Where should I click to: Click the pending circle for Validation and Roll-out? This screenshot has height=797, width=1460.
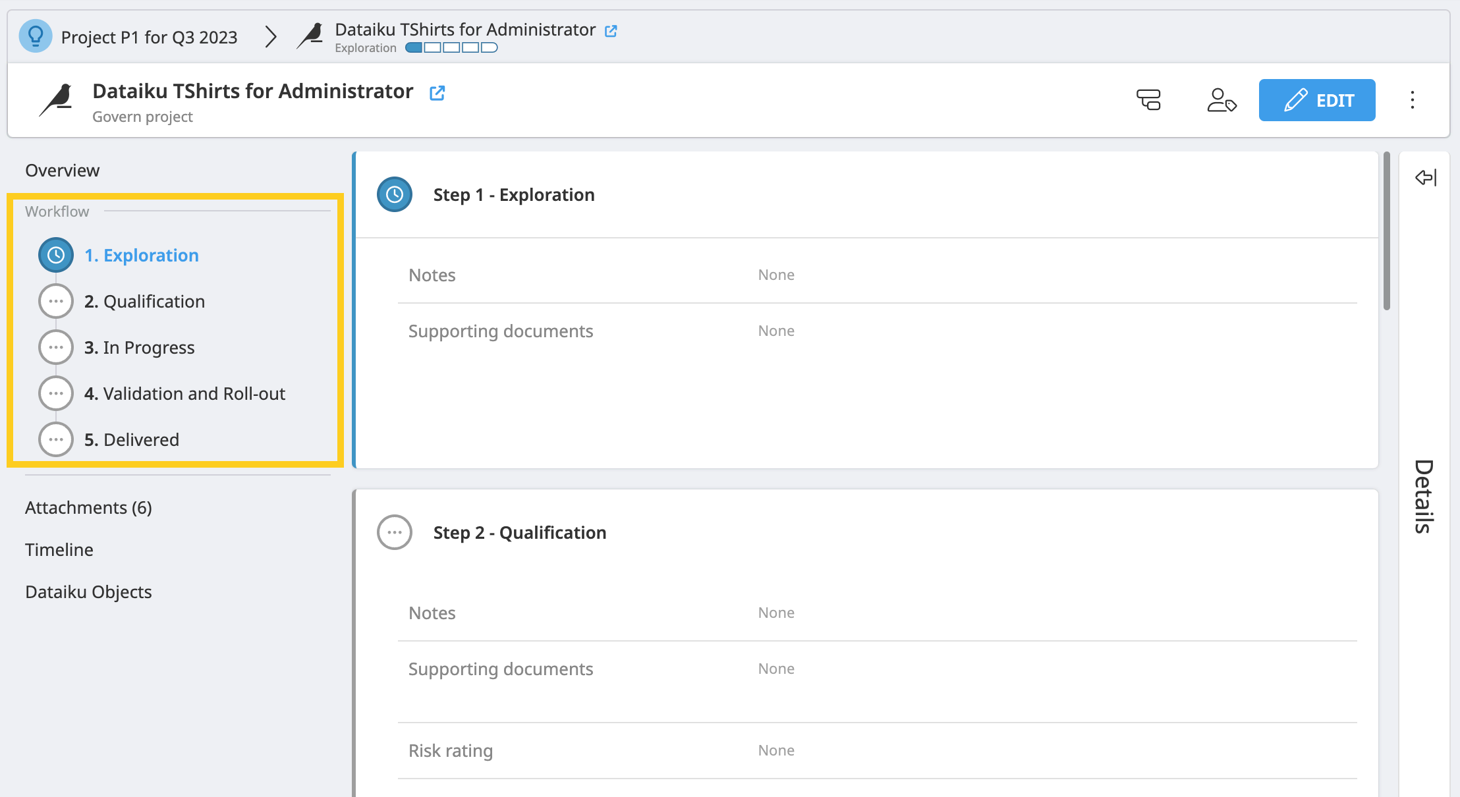(56, 394)
